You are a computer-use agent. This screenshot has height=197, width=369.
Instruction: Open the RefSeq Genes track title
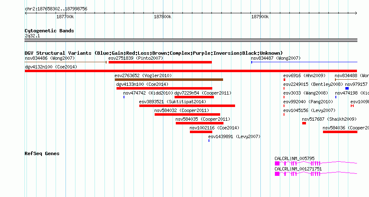pos(42,154)
